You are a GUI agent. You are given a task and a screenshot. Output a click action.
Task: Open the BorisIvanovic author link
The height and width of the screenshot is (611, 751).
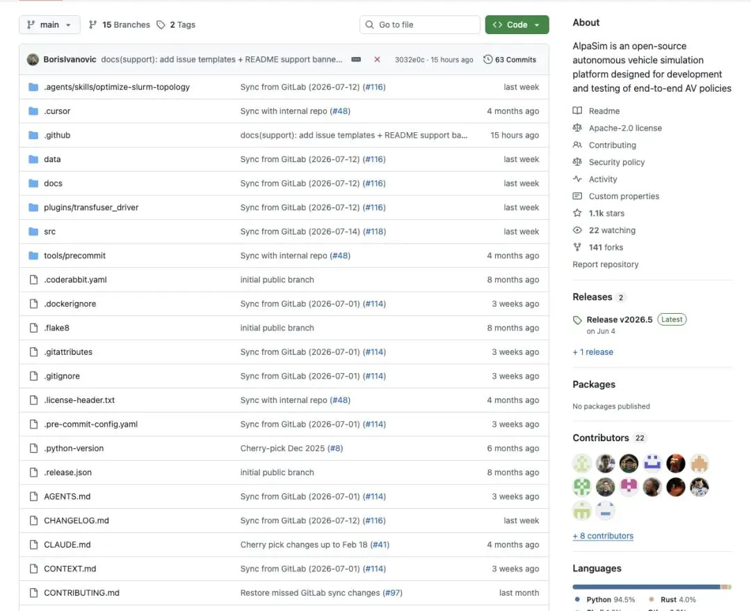click(70, 59)
